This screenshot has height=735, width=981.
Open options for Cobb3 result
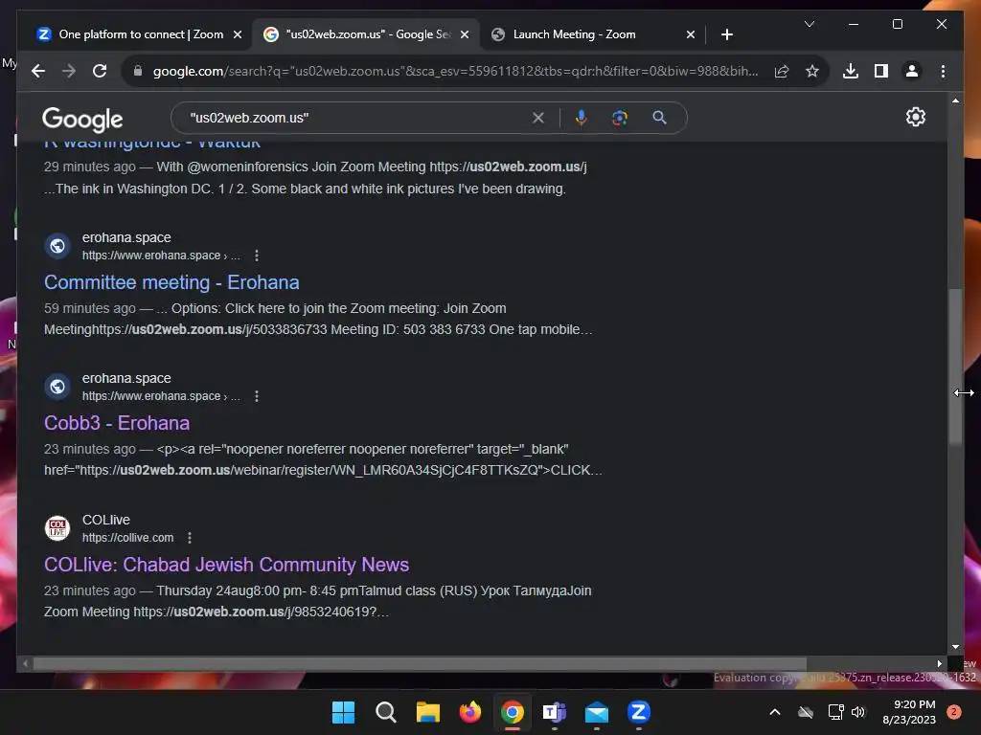[x=257, y=396]
